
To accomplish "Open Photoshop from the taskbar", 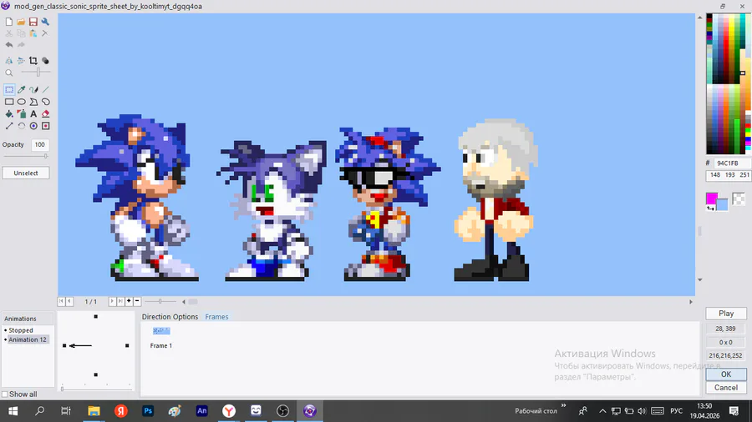I will [148, 411].
